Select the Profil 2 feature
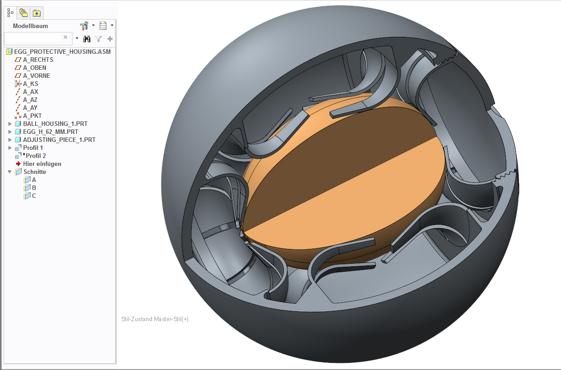Image resolution: width=561 pixels, height=370 pixels. [36, 156]
